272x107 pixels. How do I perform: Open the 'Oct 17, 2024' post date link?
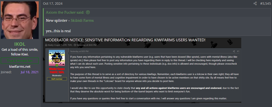(53, 4)
